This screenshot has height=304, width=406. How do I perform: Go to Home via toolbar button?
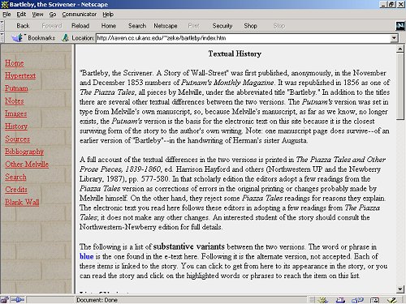pos(109,26)
